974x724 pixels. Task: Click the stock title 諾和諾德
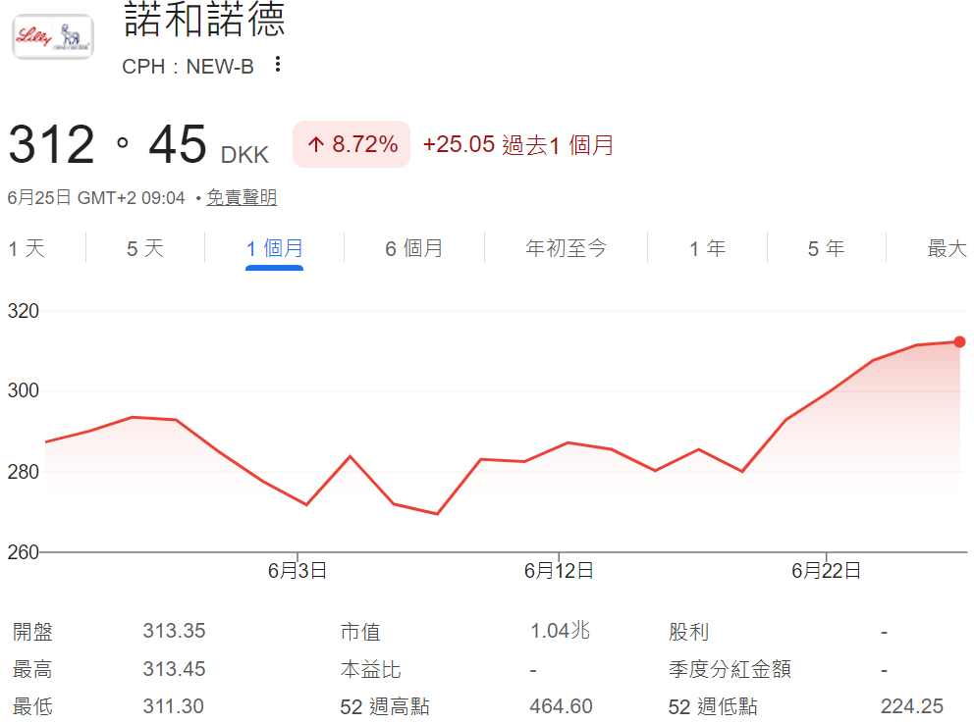click(205, 20)
